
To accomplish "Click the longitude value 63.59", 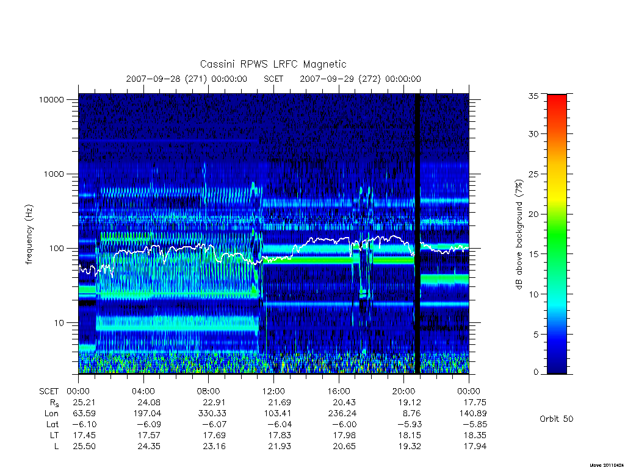I will point(84,414).
